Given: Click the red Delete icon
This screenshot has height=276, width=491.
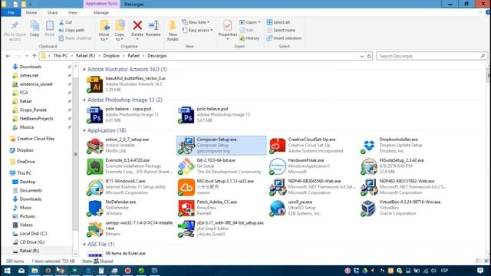Looking at the screenshot, I should [137, 25].
